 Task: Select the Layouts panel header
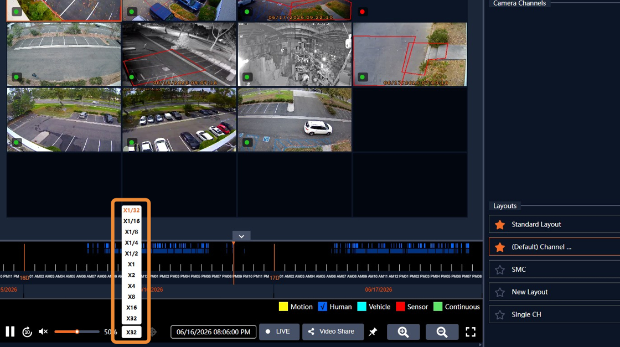[504, 206]
